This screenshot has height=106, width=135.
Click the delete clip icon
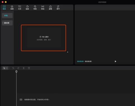[29, 68]
